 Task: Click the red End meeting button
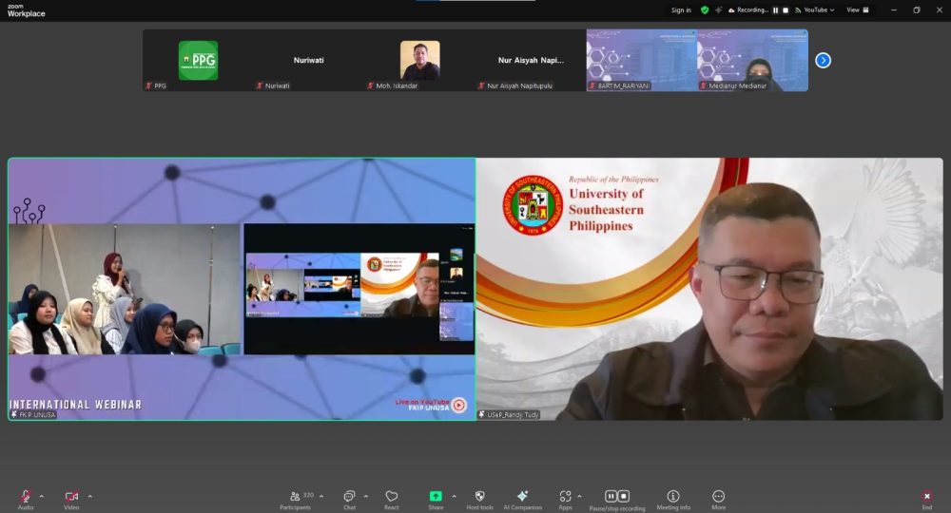tap(926, 497)
